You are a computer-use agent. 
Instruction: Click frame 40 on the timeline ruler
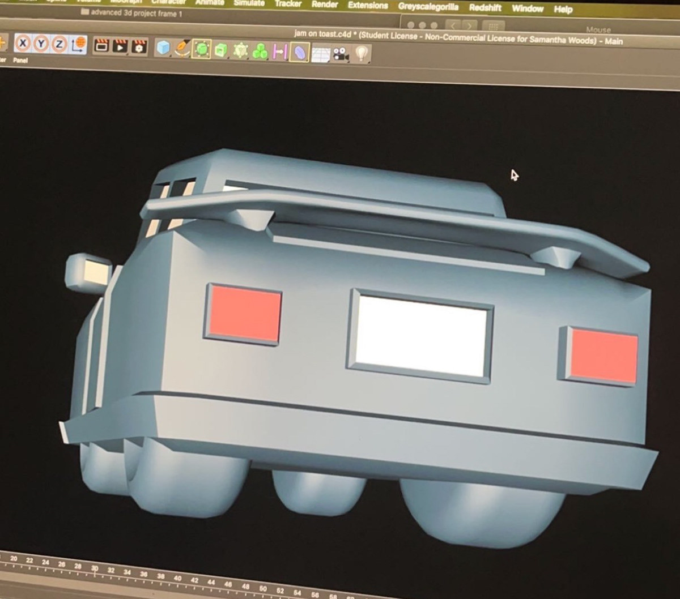click(x=177, y=577)
